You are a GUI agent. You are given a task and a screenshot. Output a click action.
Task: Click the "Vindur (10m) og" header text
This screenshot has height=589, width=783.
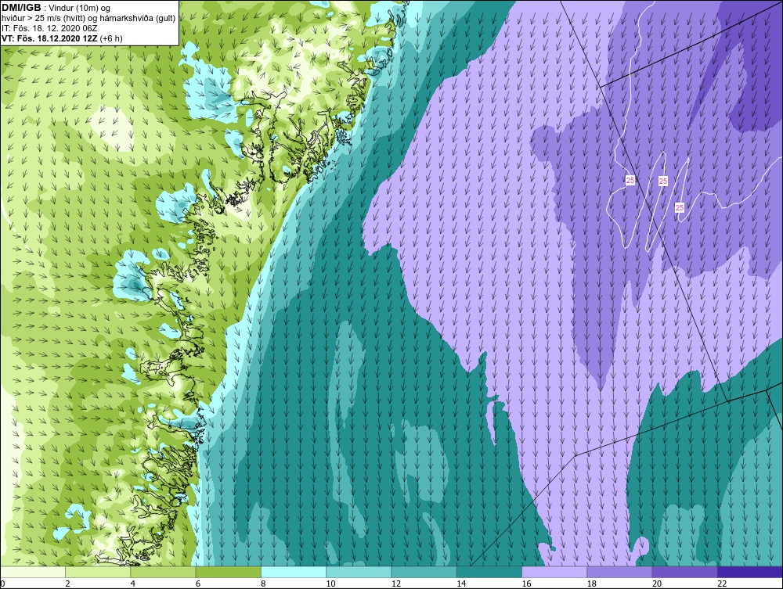click(x=81, y=9)
